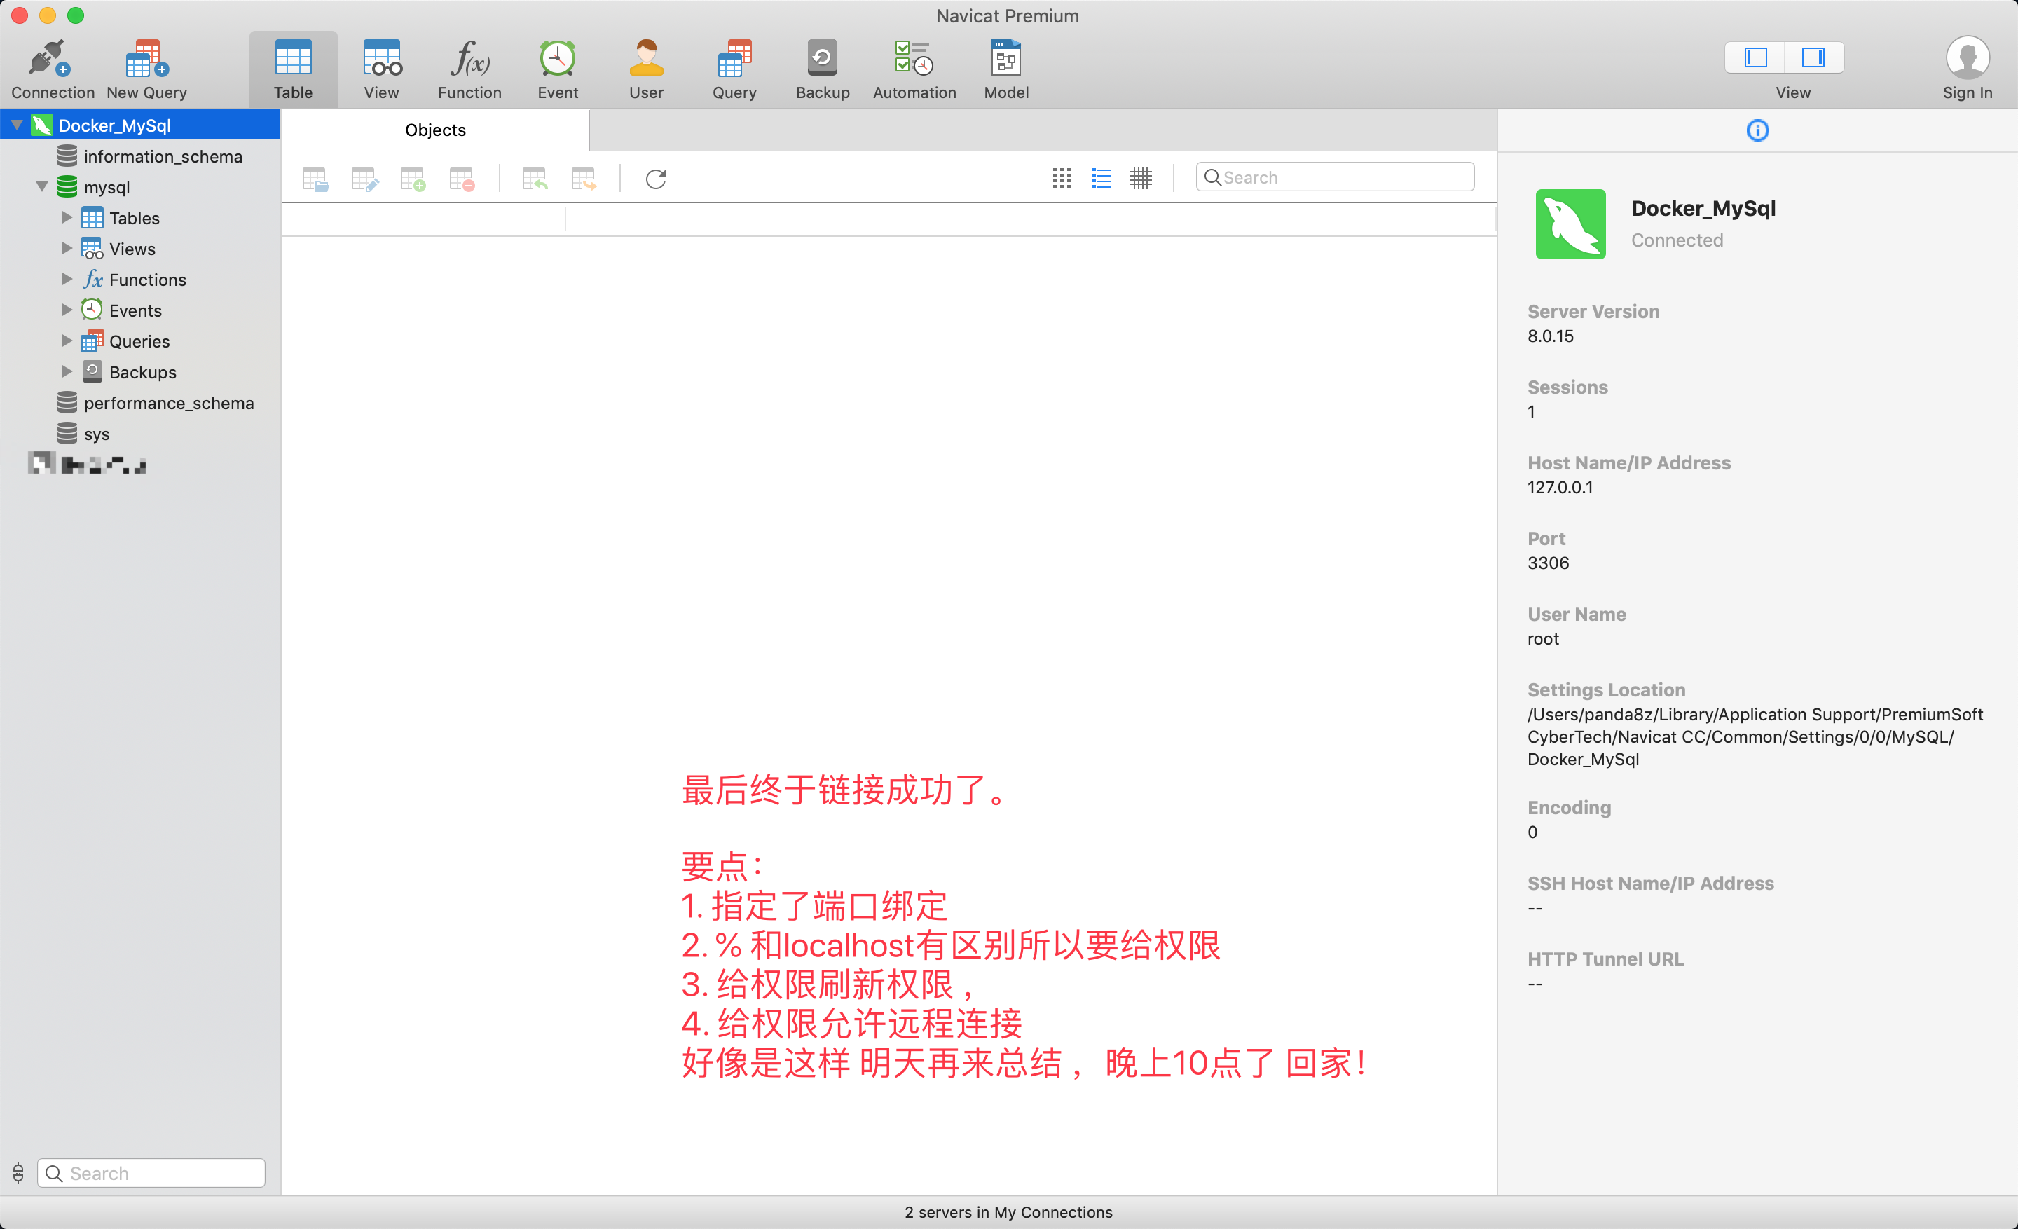Expand the Tables node
Viewport: 2018px width, 1229px height.
point(67,218)
